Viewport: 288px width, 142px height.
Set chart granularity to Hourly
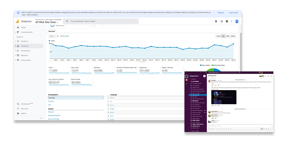(x=218, y=36)
